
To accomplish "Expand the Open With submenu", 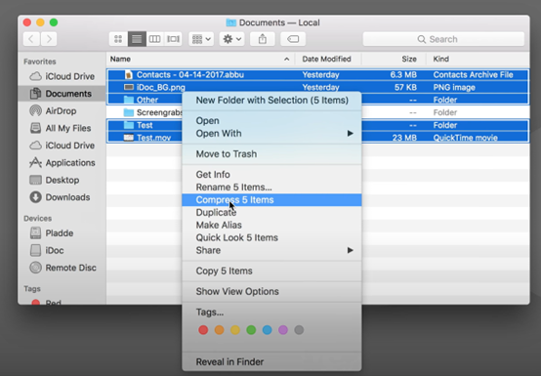I will pyautogui.click(x=271, y=134).
